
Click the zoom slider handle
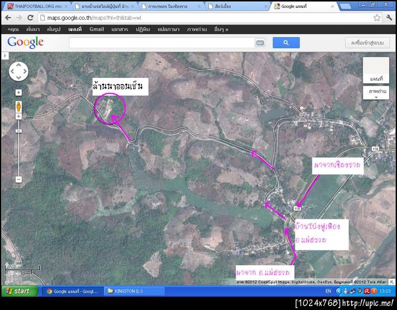pos(19,131)
